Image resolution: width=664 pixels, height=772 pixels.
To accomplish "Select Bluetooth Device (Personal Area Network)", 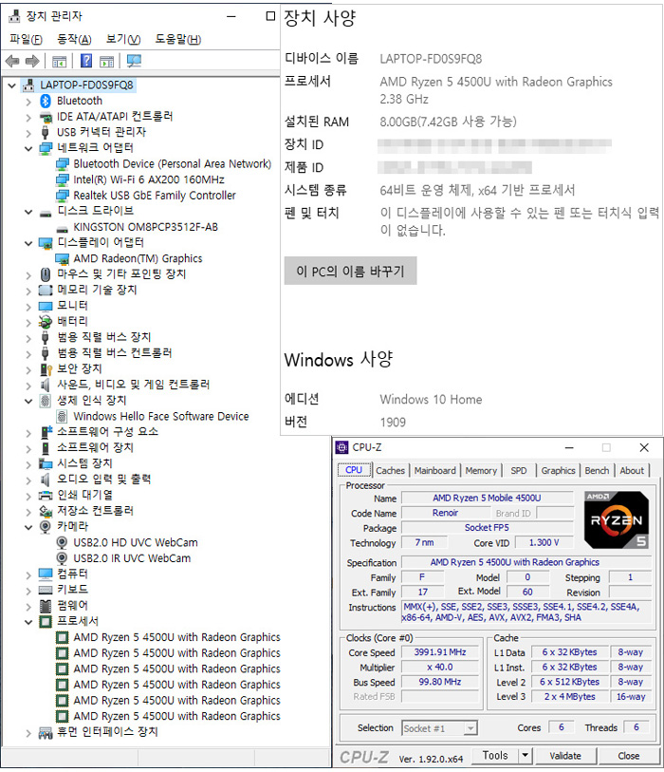I will (172, 164).
